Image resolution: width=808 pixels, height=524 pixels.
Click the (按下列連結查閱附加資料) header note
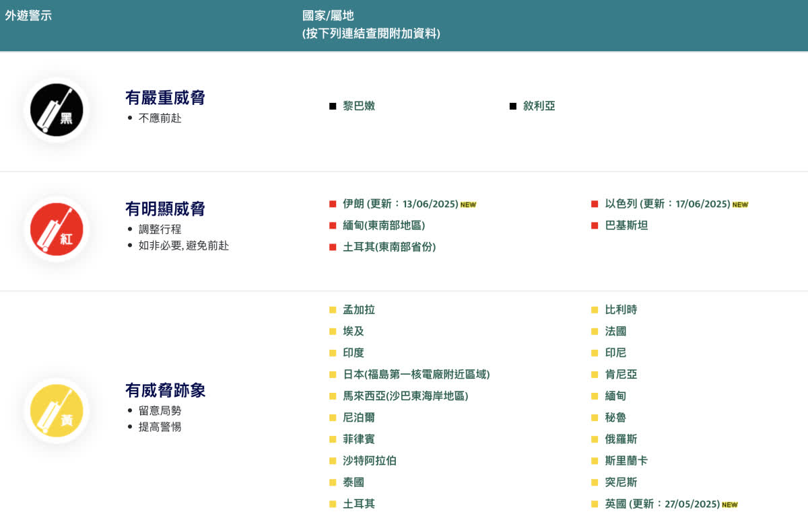[371, 34]
